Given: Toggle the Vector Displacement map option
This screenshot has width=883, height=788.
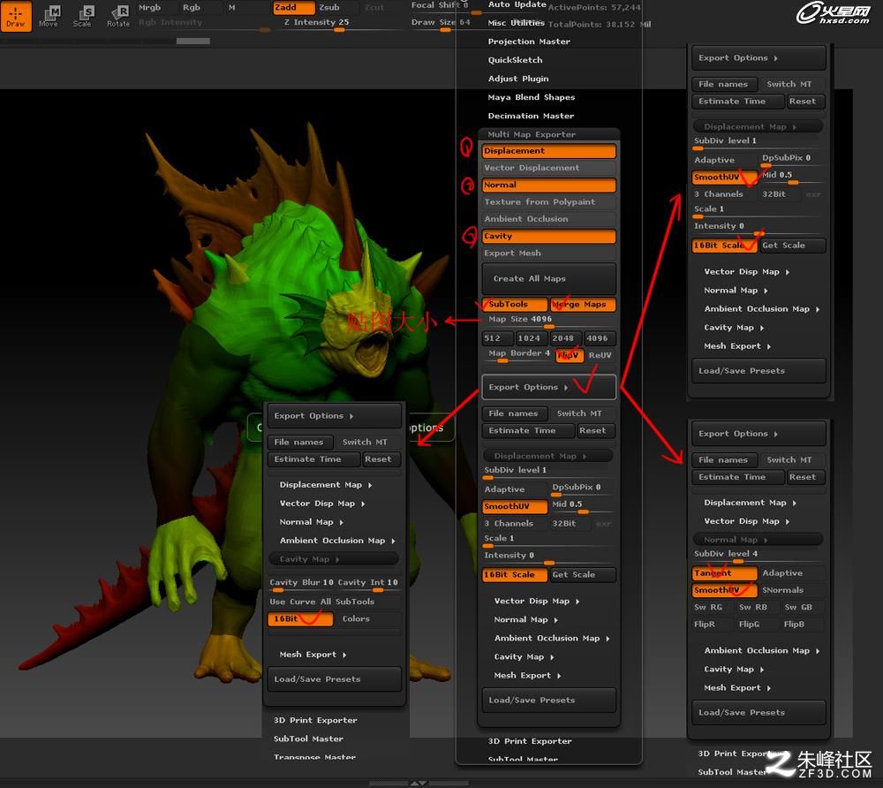Looking at the screenshot, I should point(549,168).
